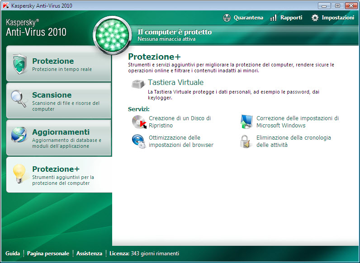Maximize the Kaspersky window
360x263 pixels.
tap(337, 5)
